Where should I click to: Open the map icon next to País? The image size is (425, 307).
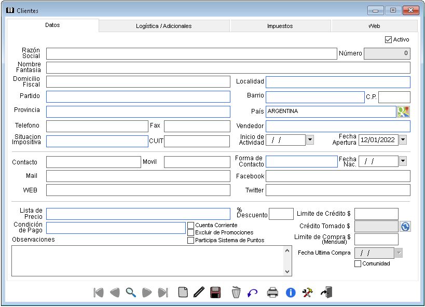403,111
